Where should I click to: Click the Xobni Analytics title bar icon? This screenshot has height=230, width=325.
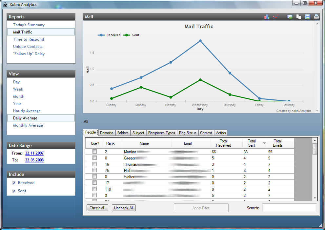click(x=5, y=5)
